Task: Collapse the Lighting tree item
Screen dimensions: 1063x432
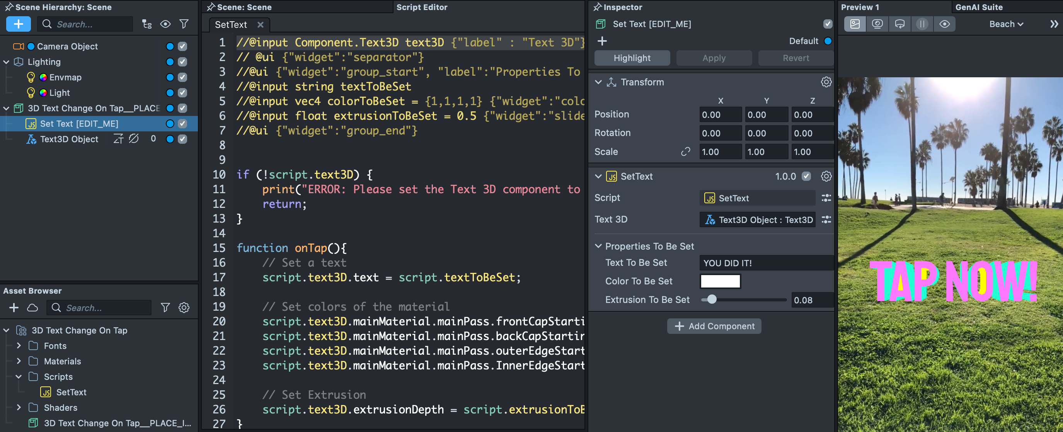Action: (x=6, y=62)
